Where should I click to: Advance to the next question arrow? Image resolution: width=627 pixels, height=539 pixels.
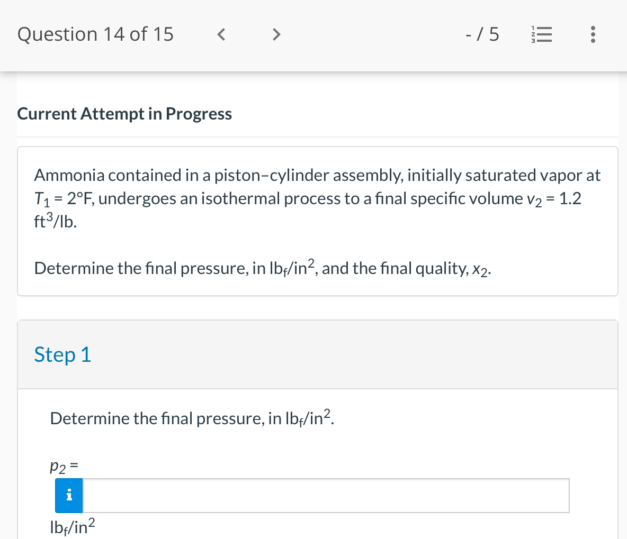click(x=275, y=35)
